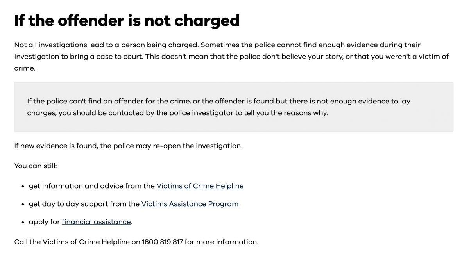
Task: Click the word "crime." ending the first paragraph
Action: click(25, 68)
